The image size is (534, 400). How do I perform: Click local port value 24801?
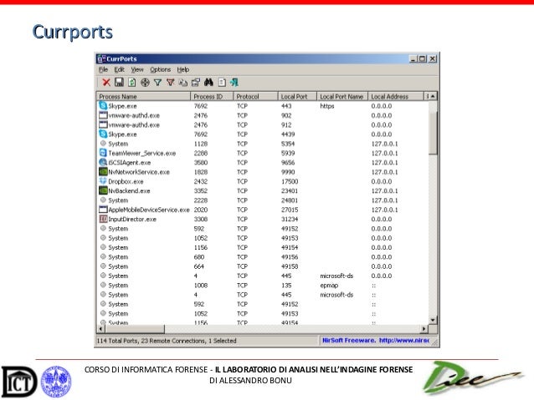pyautogui.click(x=290, y=200)
